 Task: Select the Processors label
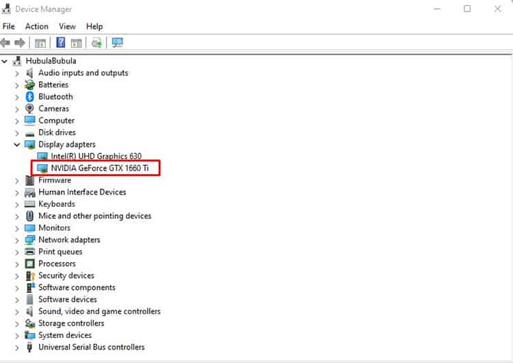click(57, 263)
